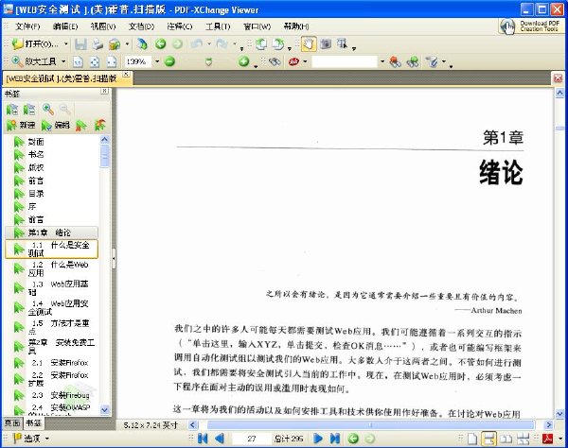Click the Fit Width zoom icon
This screenshot has height=448, width=568.
(x=112, y=61)
